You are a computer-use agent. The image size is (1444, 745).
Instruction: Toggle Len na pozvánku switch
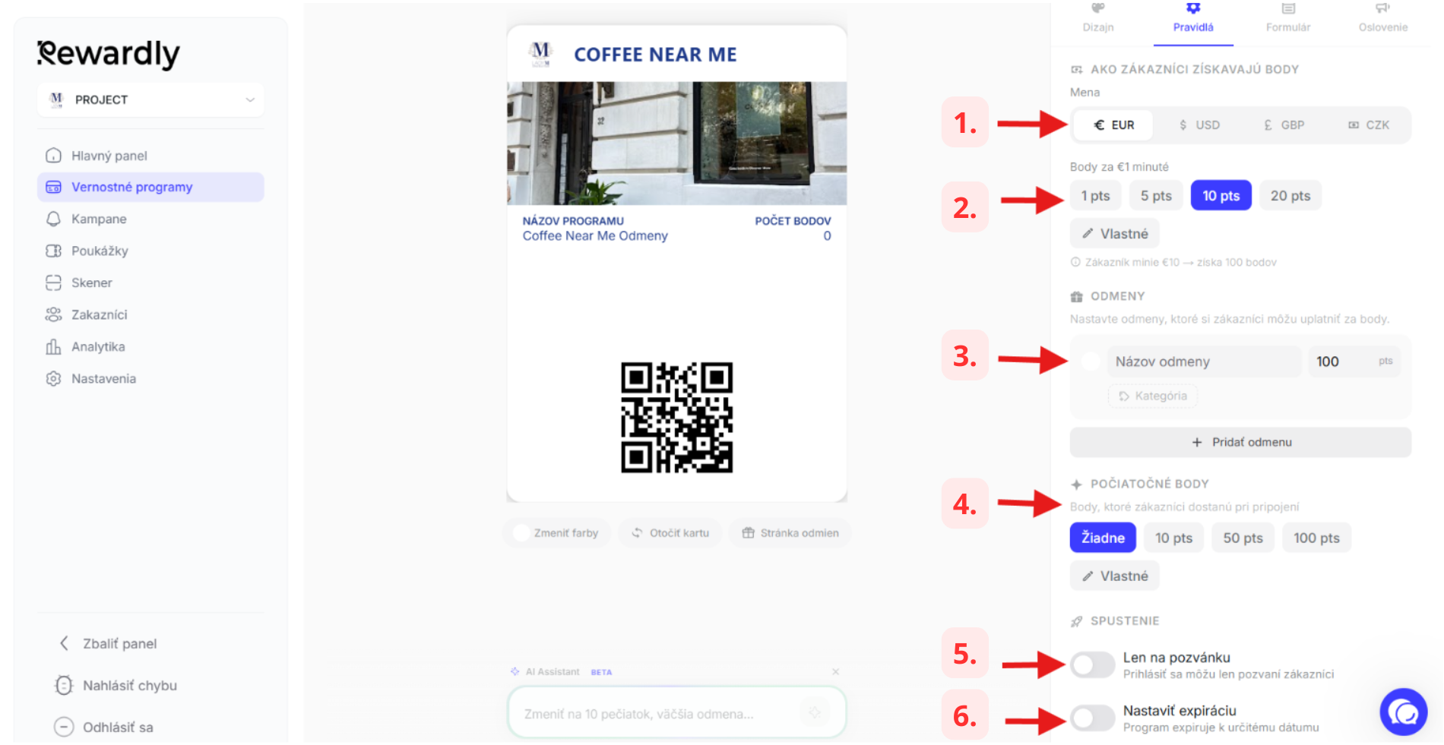1093,665
